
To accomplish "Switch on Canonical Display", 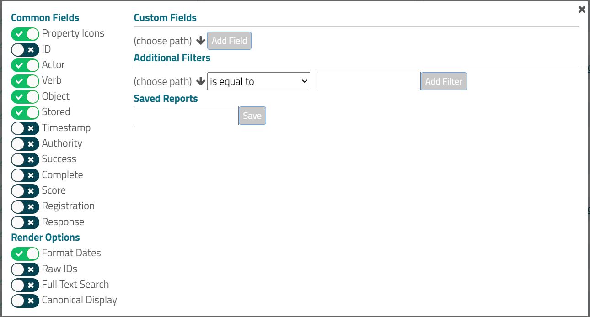I will click(25, 301).
